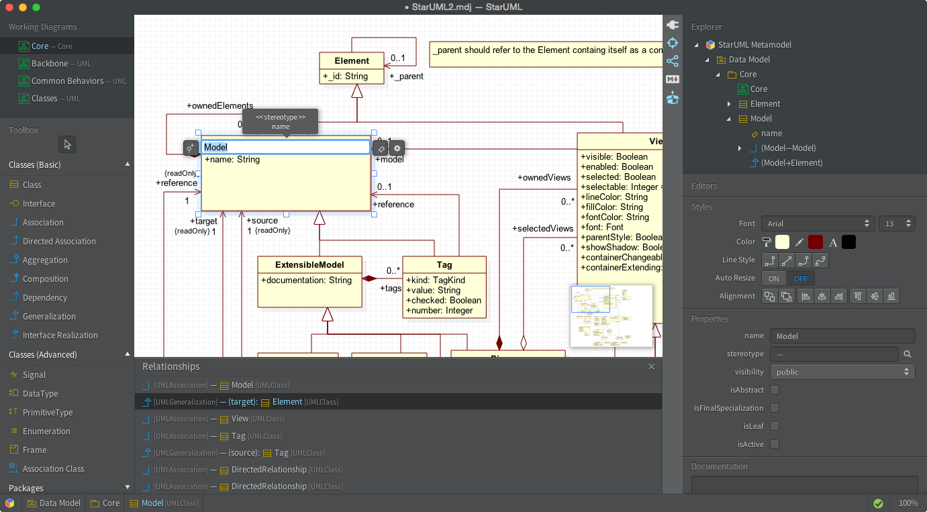
Task: Click the bring to front button
Action: 770,296
